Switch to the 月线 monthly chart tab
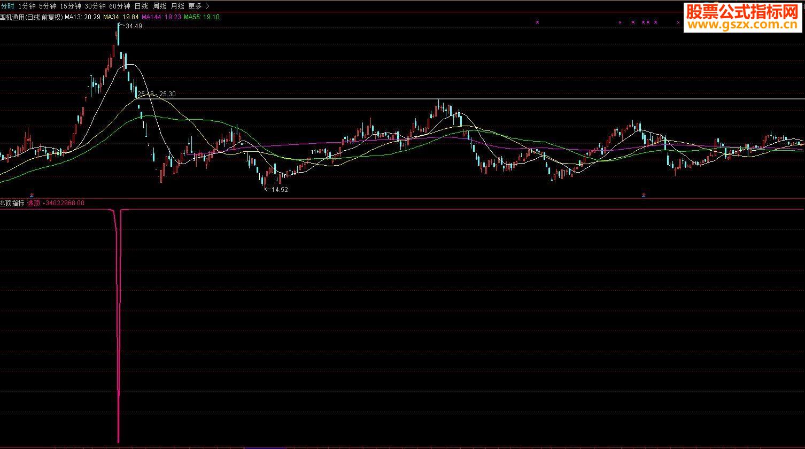 (177, 6)
